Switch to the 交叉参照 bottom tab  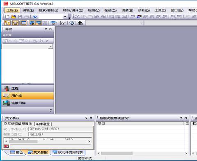(38, 152)
